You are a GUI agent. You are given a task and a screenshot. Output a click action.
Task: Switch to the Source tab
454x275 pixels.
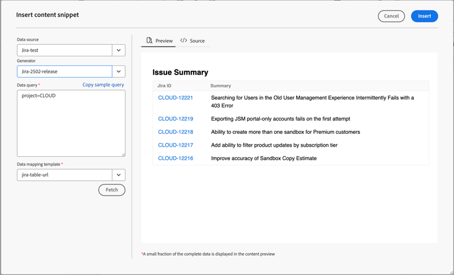pos(192,41)
